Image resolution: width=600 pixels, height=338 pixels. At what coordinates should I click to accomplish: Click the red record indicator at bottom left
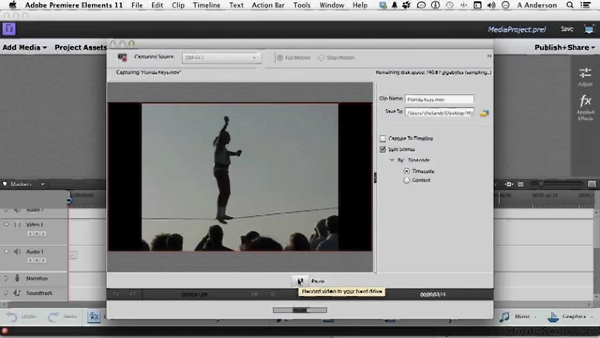point(5,331)
